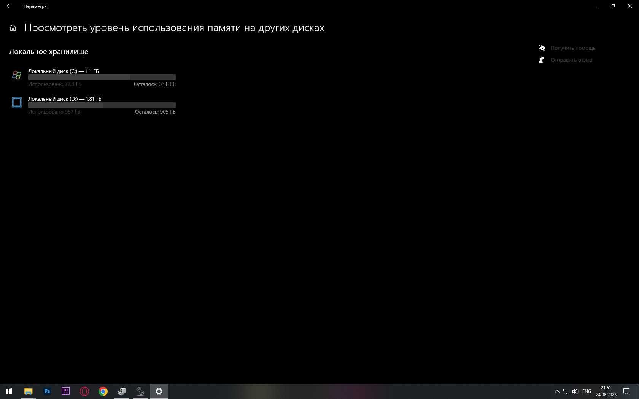Open the Windows Start menu

(x=9, y=391)
